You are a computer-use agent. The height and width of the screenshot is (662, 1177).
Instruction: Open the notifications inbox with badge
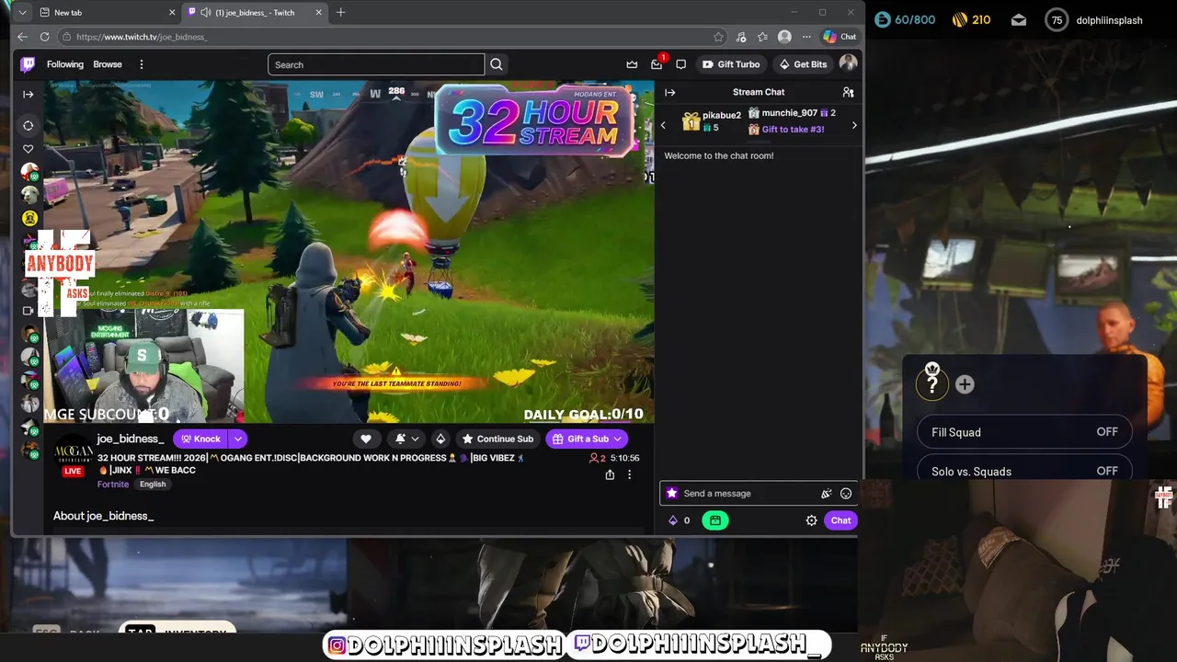[x=657, y=64]
